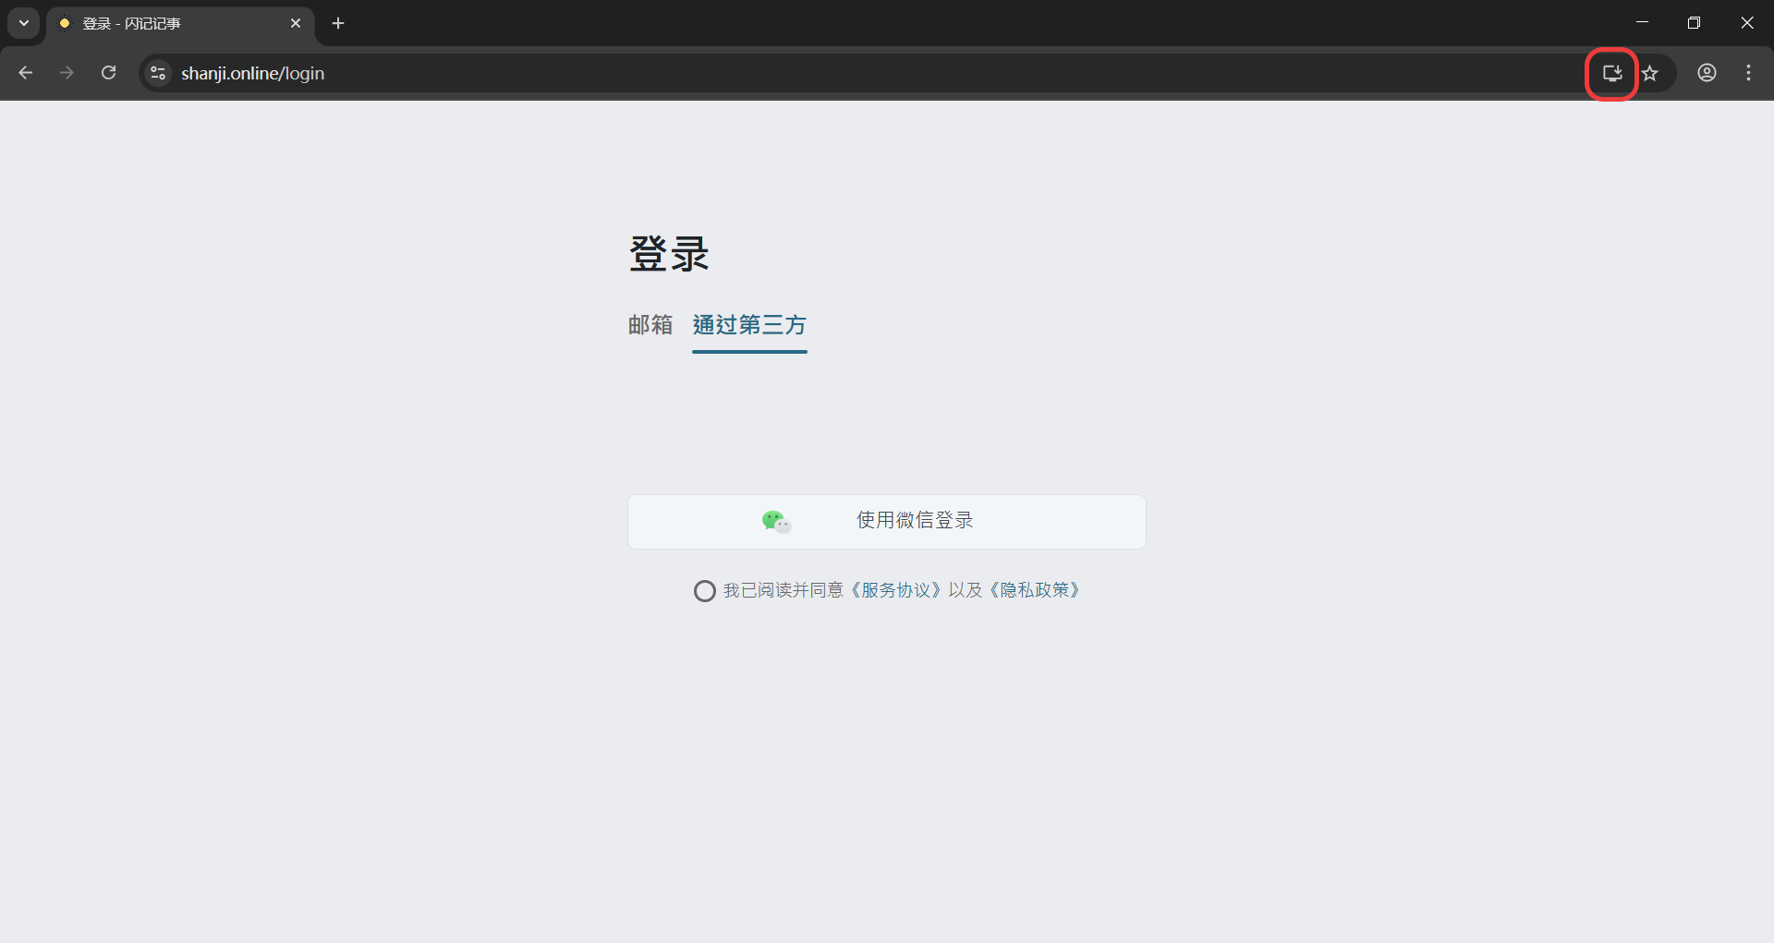The image size is (1774, 943).
Task: Bookmark this page with the star icon
Action: 1650,73
